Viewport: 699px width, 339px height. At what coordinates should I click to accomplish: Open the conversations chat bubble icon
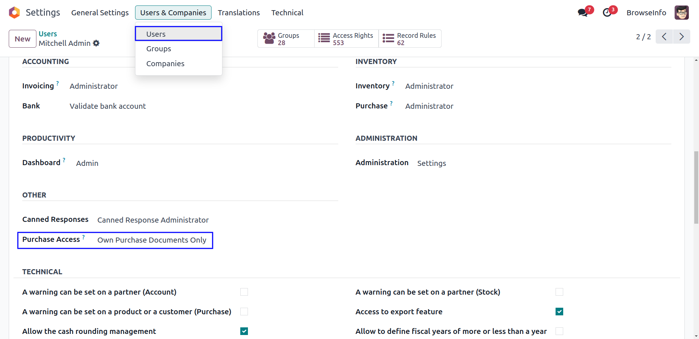coord(582,13)
